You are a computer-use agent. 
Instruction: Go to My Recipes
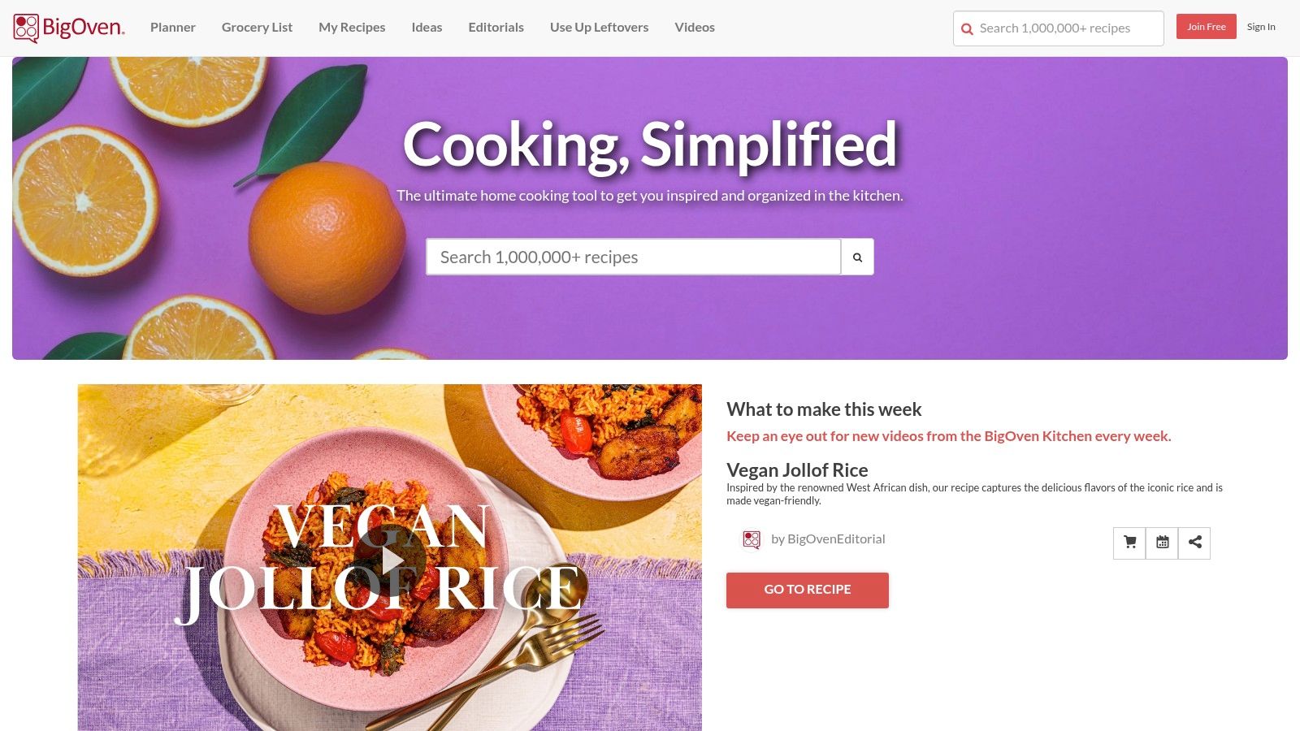pyautogui.click(x=352, y=27)
